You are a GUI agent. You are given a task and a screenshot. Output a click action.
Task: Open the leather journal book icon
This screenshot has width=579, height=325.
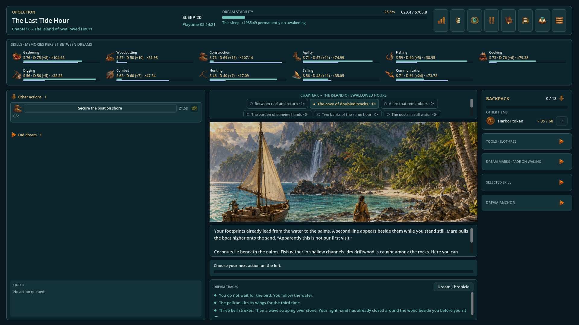[508, 20]
